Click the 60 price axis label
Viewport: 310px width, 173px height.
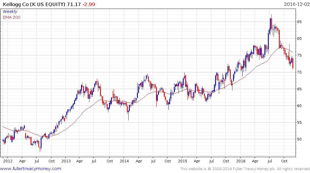(x=299, y=106)
